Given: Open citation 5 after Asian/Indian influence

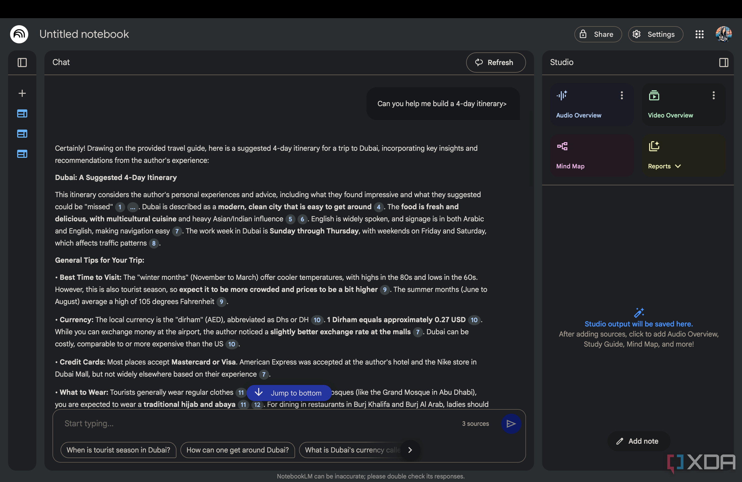Looking at the screenshot, I should pos(290,219).
